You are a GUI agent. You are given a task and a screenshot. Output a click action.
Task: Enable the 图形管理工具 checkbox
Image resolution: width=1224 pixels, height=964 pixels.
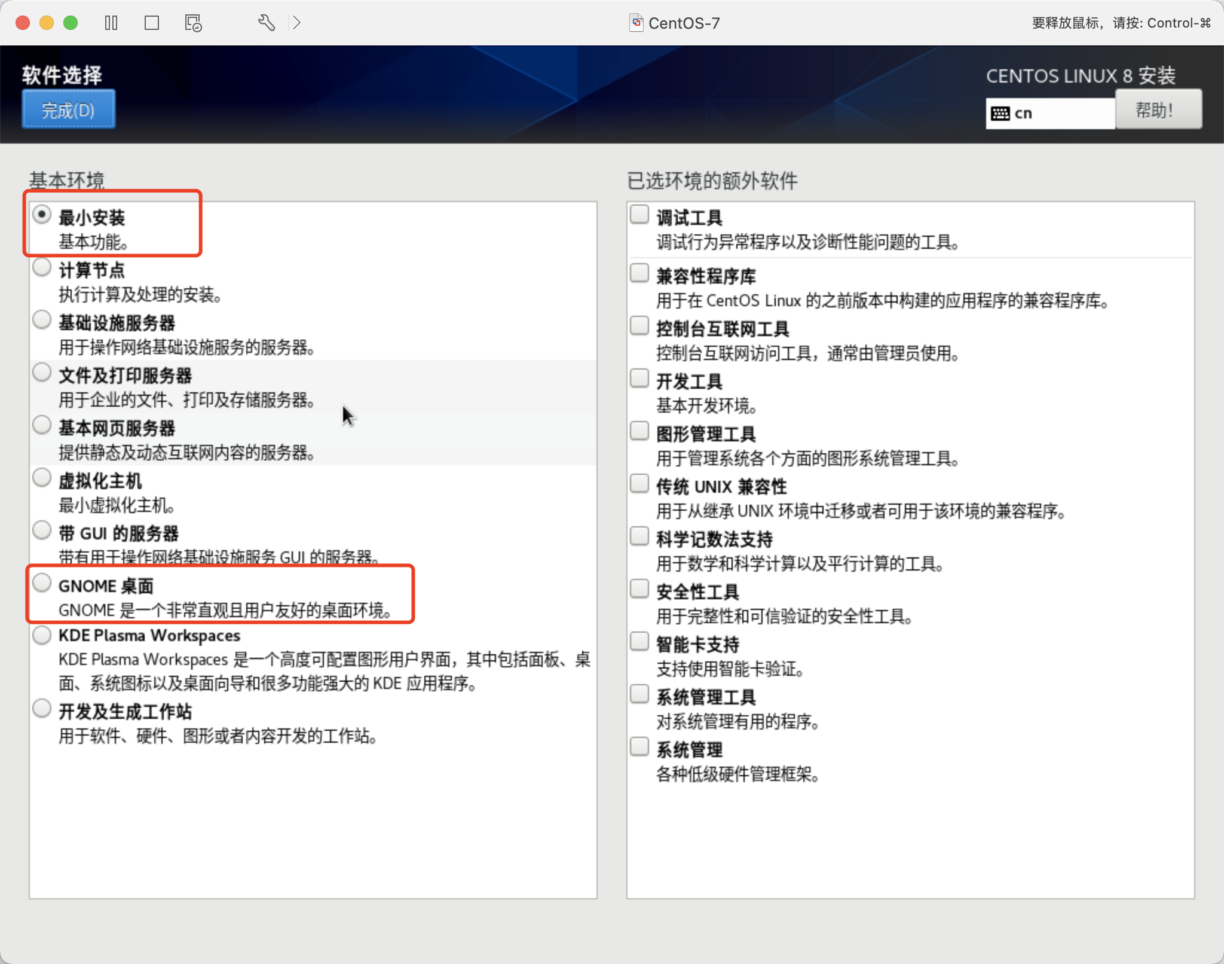[639, 431]
